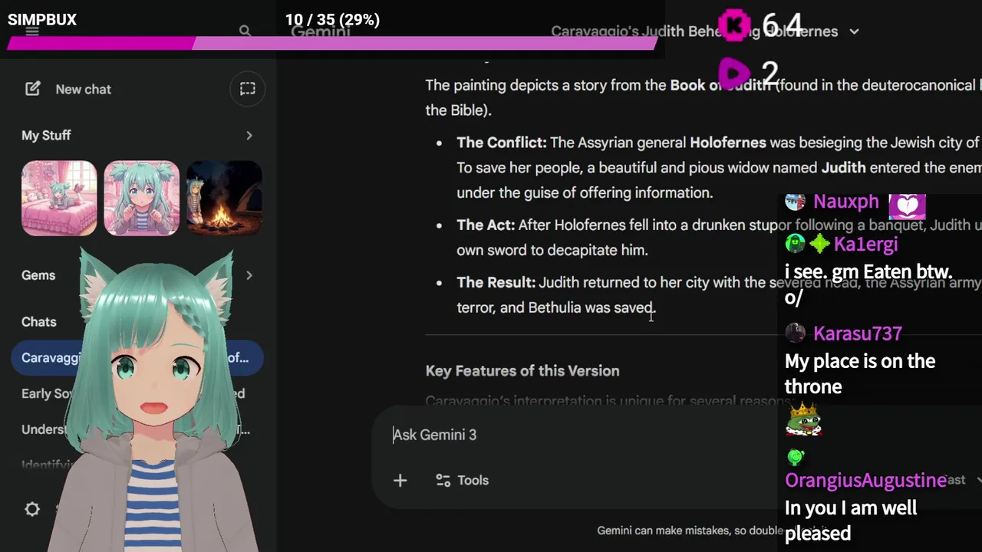Screen dimensions: 982x552
Task: Click the crowned frog emote
Action: pos(803,419)
